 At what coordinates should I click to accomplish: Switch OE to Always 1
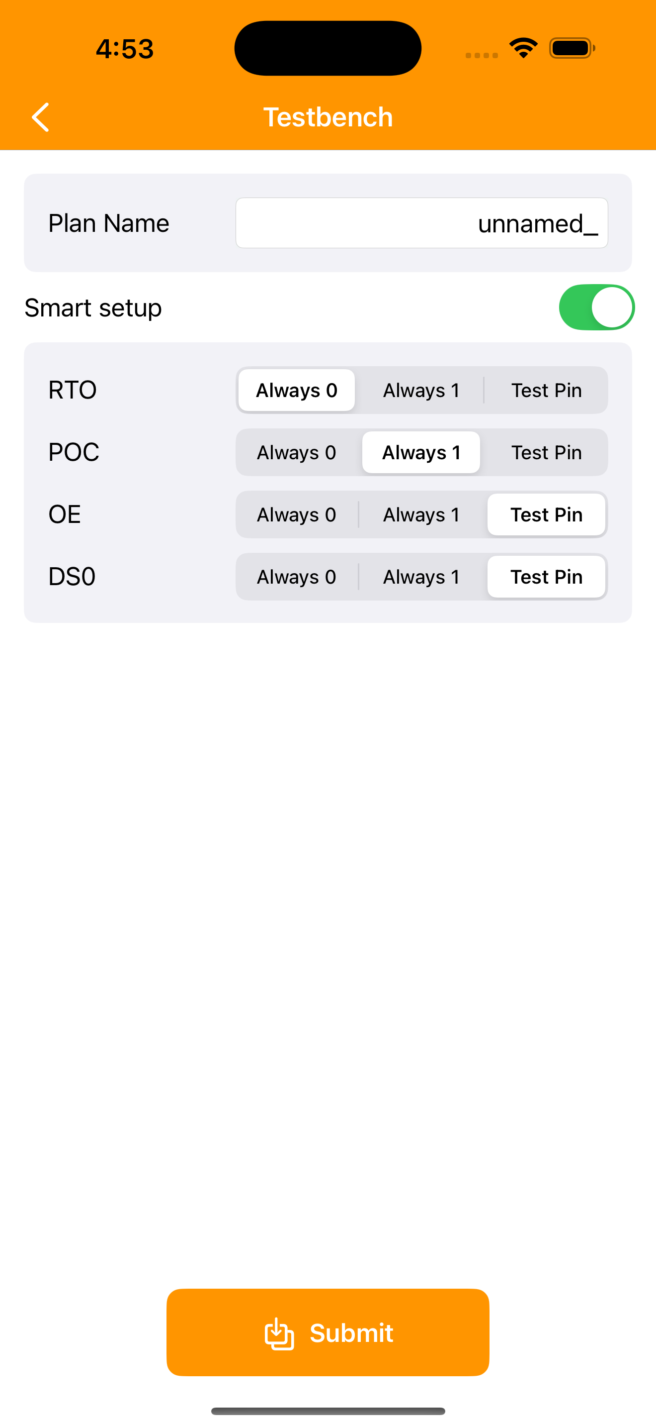tap(421, 514)
